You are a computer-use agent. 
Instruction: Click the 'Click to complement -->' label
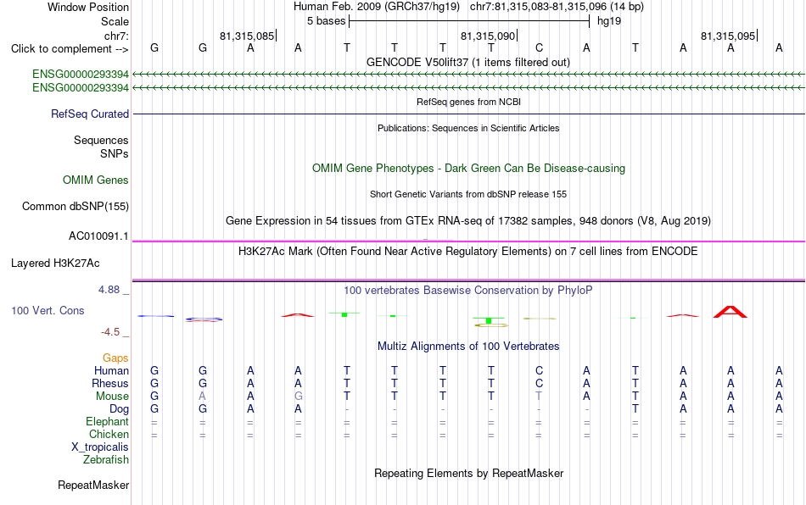click(70, 49)
